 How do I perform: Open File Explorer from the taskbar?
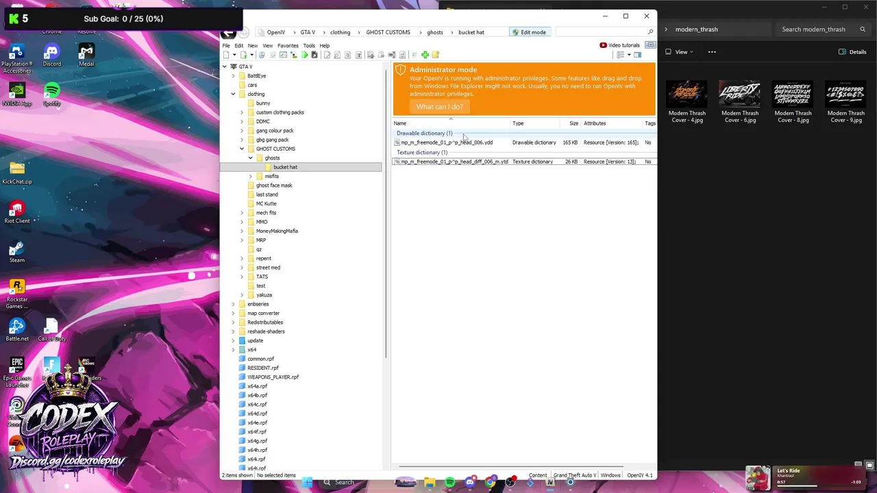(x=430, y=482)
